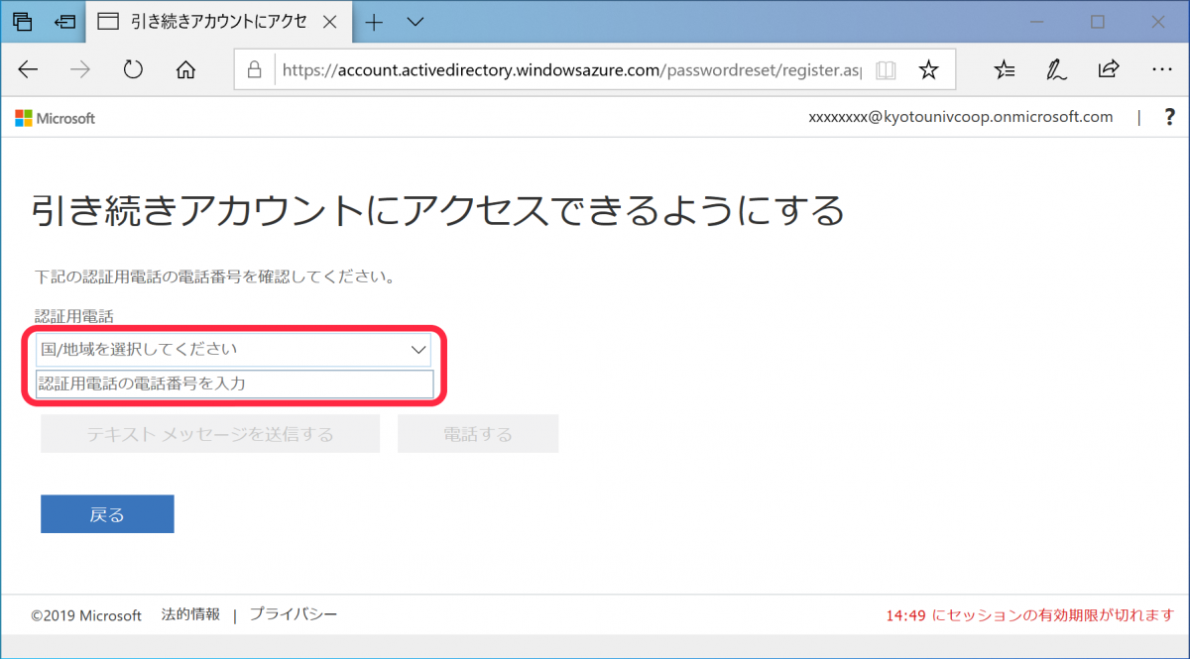Open the help question mark icon
This screenshot has height=659, width=1190.
pos(1169,116)
